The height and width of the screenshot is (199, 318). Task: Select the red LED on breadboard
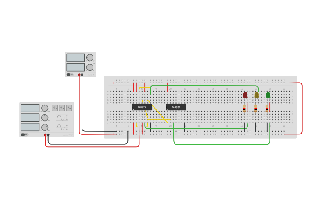pyautogui.click(x=245, y=95)
